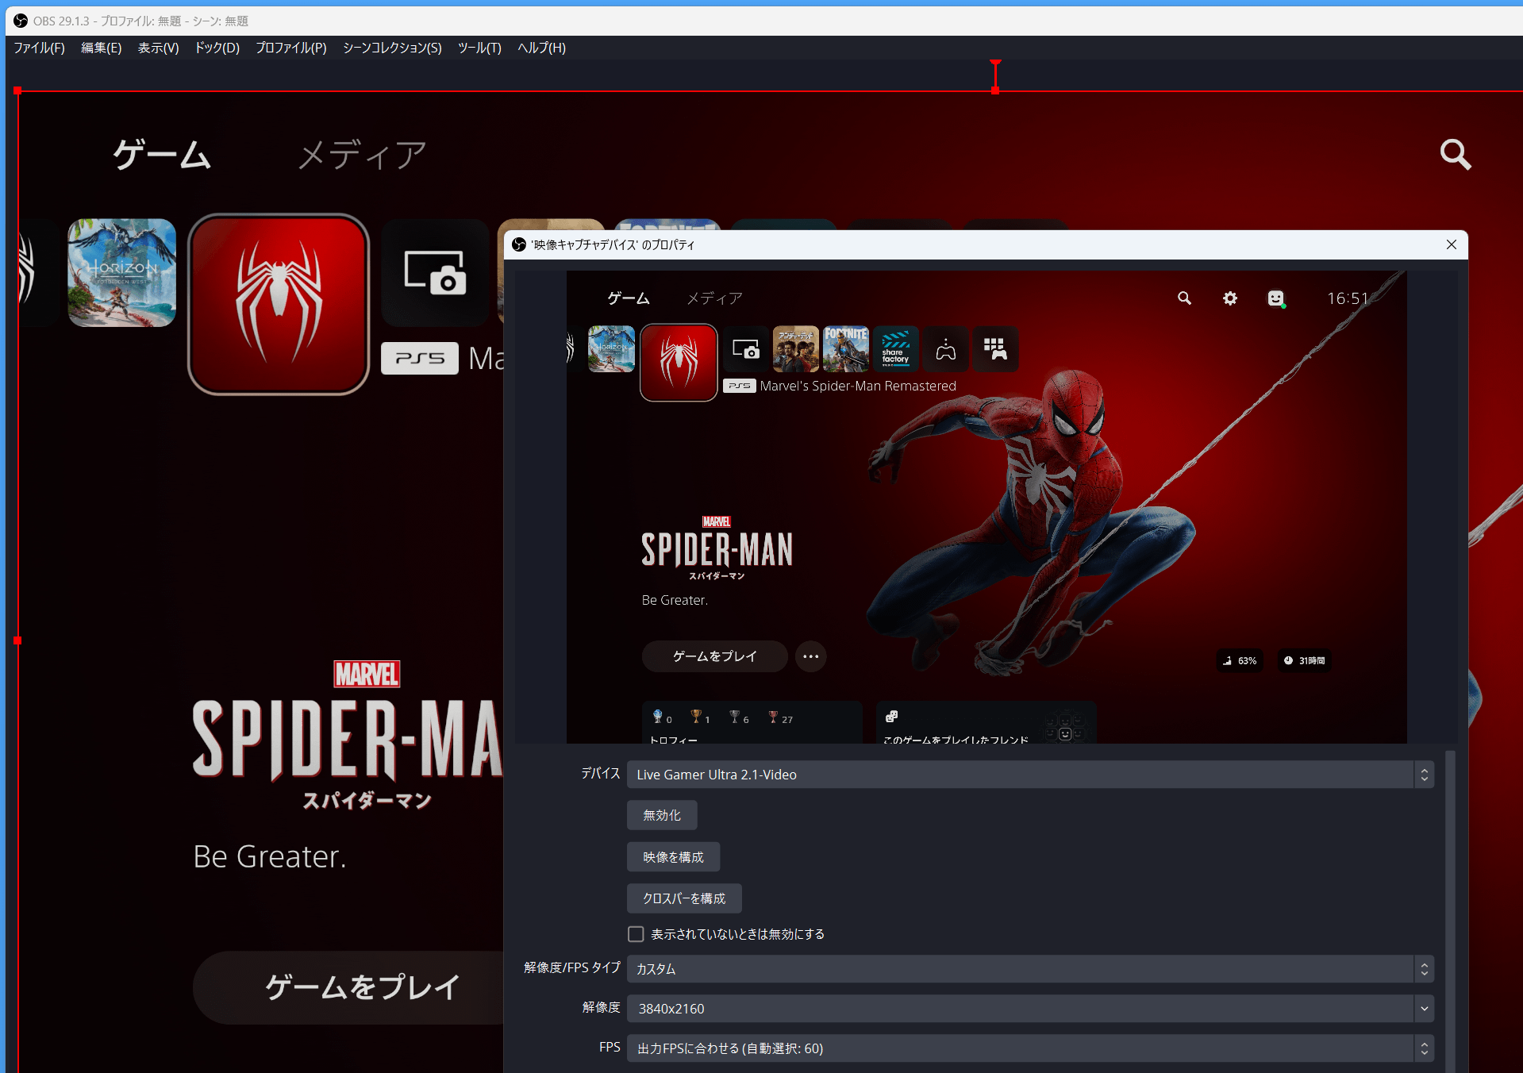Click the OBS logo in main title bar

(21, 21)
